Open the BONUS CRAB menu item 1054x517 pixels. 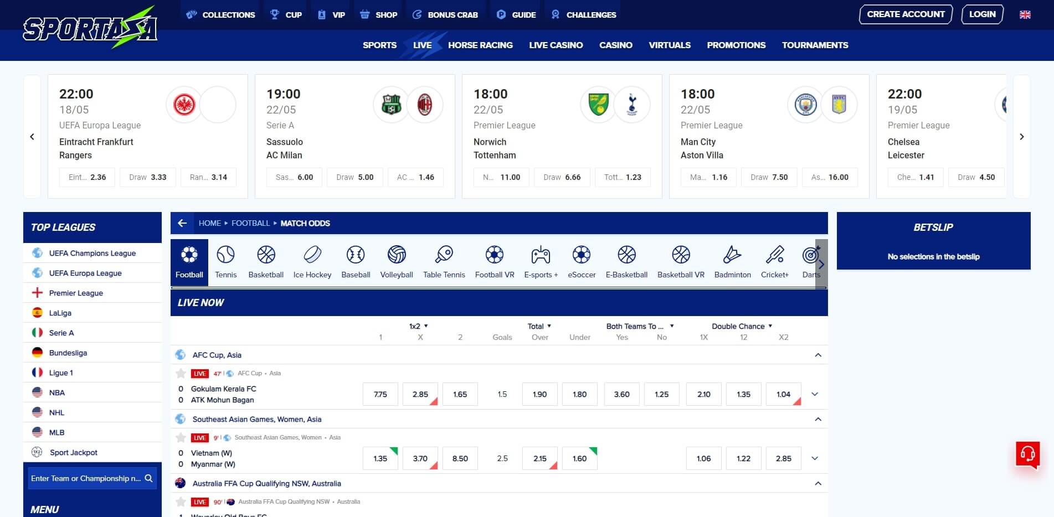[445, 15]
